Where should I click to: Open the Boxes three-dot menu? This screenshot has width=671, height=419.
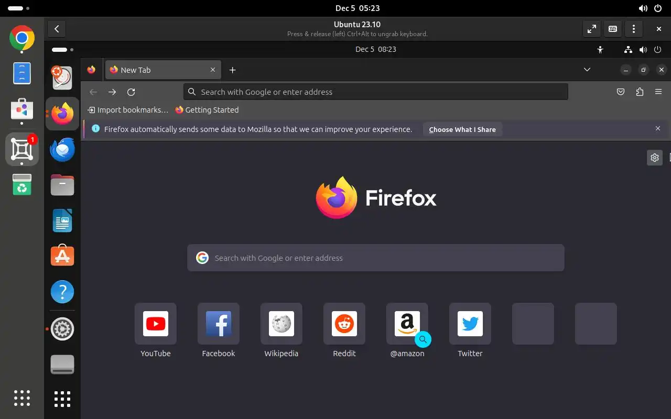coord(634,29)
